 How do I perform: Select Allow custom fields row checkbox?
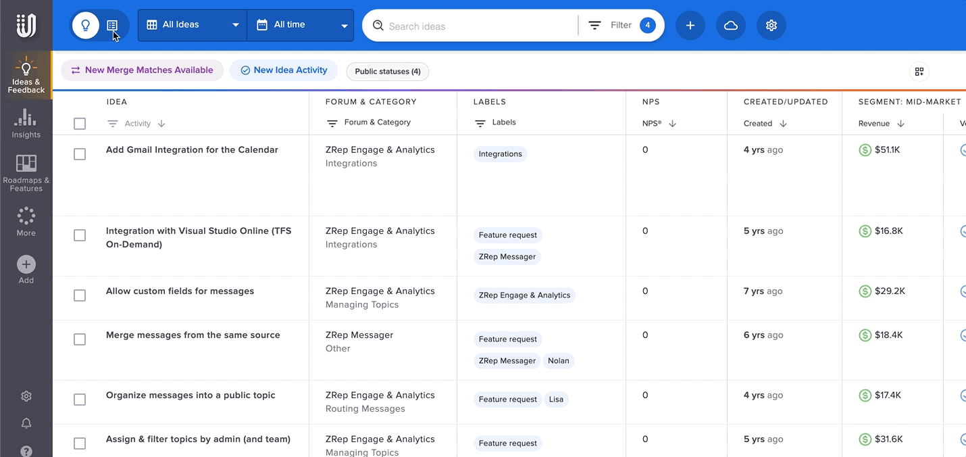(x=80, y=295)
